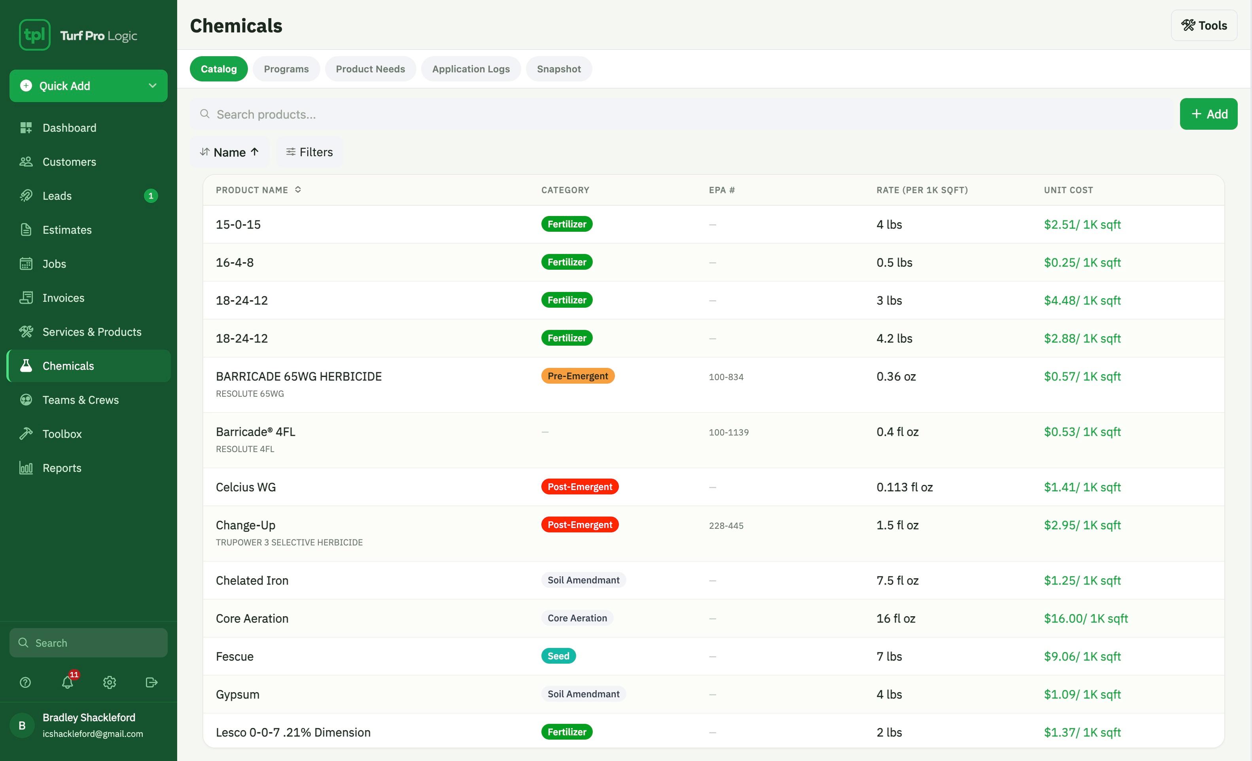Open settings gear icon in sidebar
Screen dimensions: 1252x761
click(110, 682)
